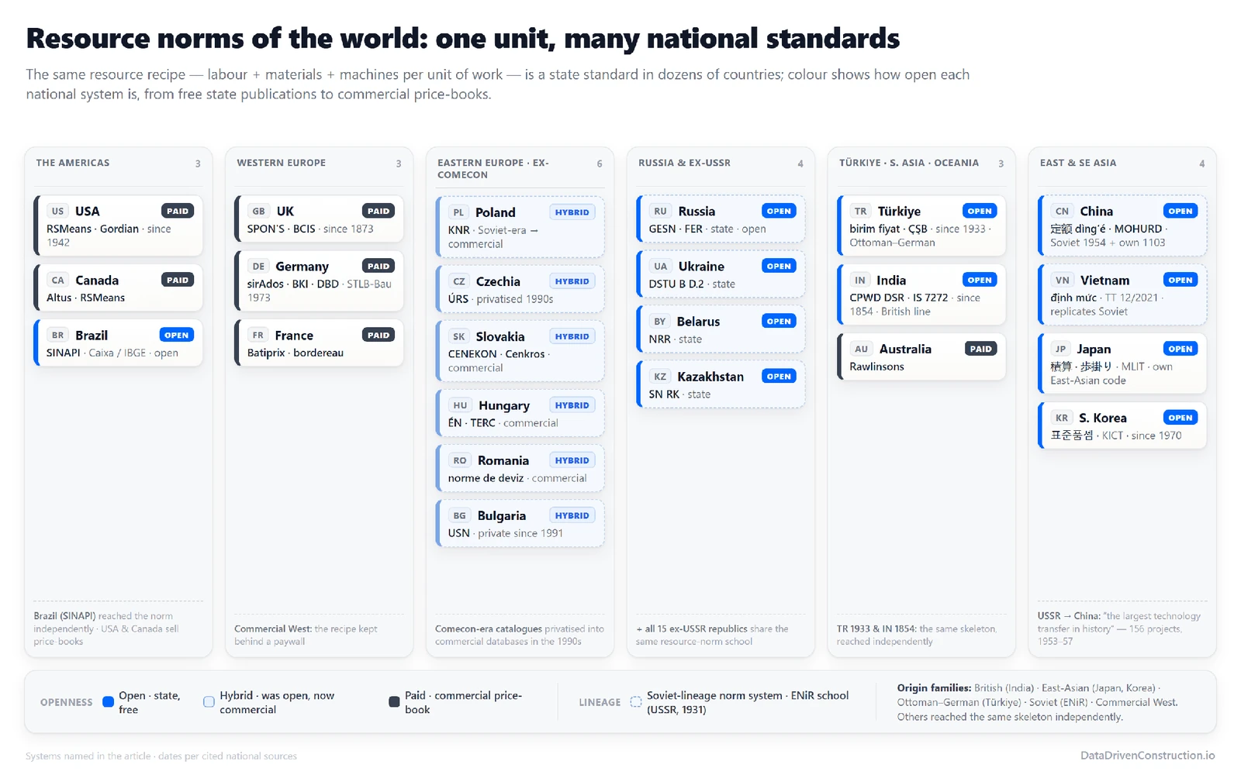Select RUSSIA & EX-USSR column header
Viewport: 1241px width, 775px height.
coord(684,163)
